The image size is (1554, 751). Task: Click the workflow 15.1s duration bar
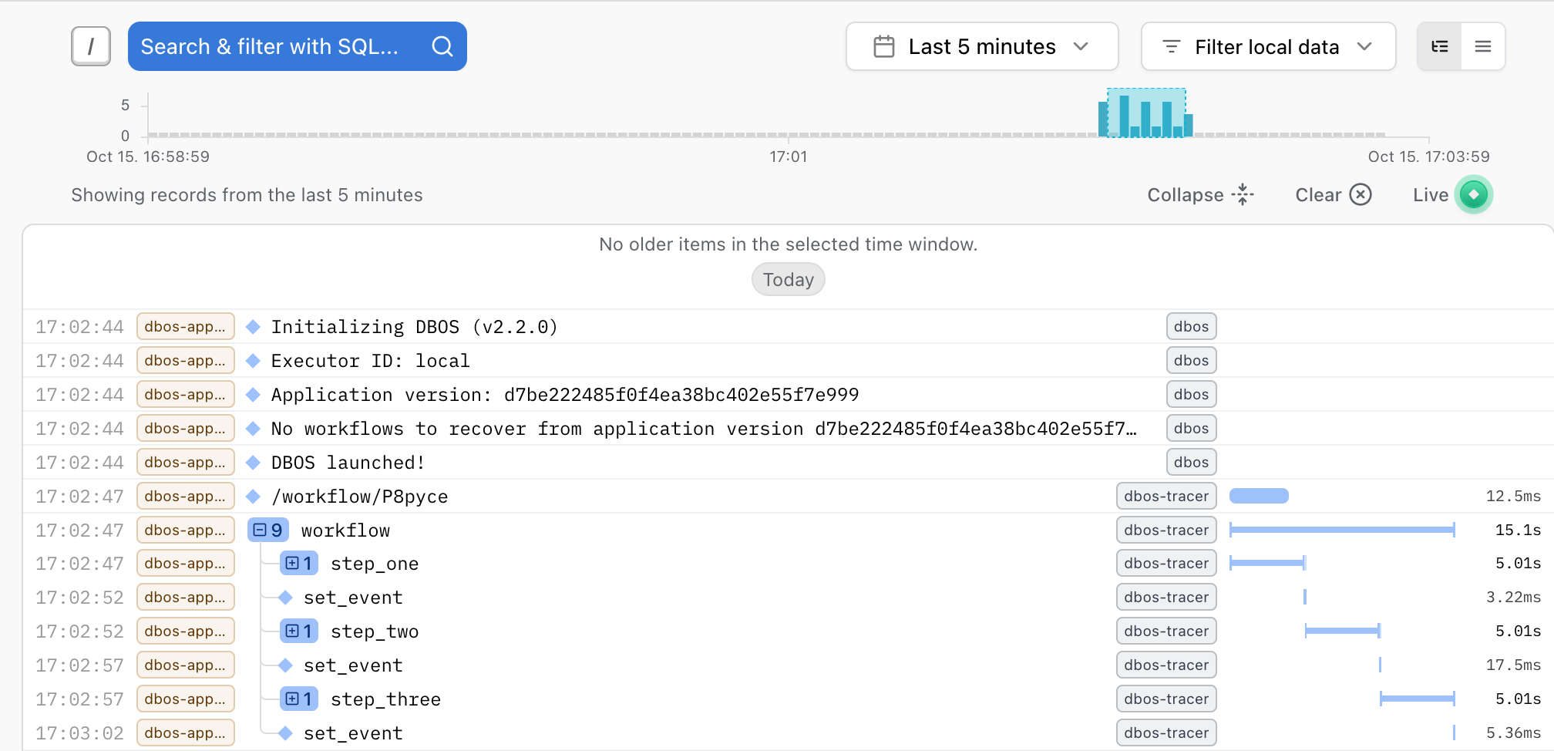[x=1341, y=530]
